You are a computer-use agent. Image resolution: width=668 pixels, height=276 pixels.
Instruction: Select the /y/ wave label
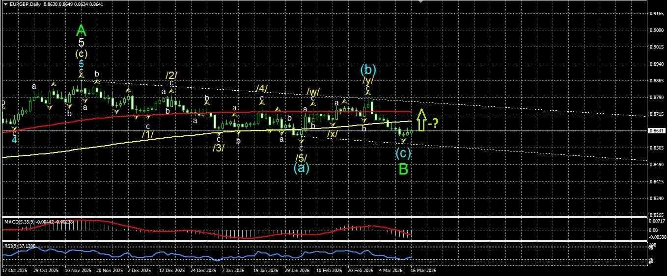pyautogui.click(x=368, y=80)
